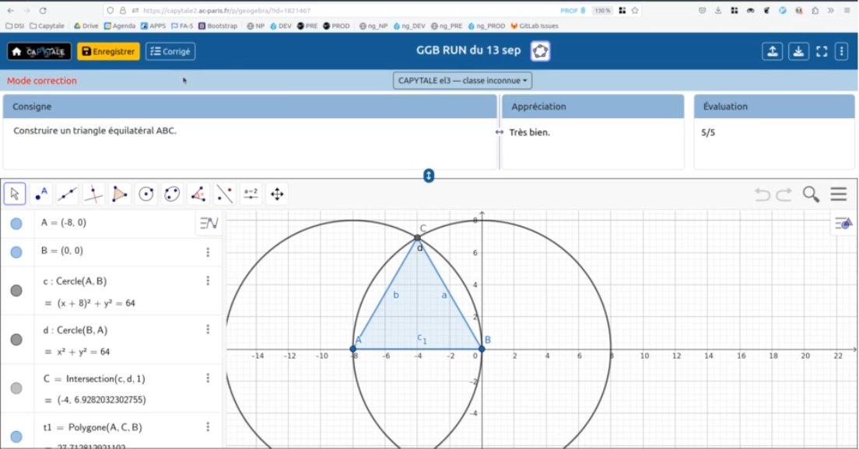Undo the last GeoGebra action

coord(762,194)
